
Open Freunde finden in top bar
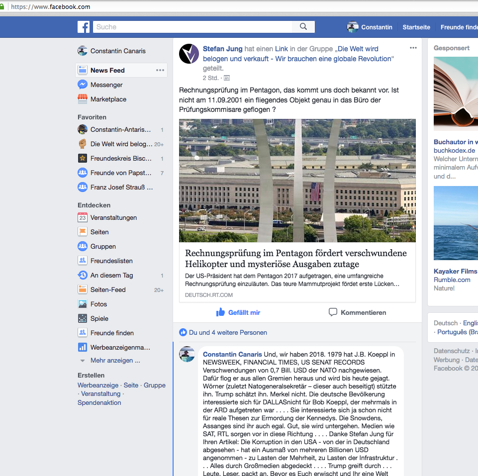coord(459,27)
